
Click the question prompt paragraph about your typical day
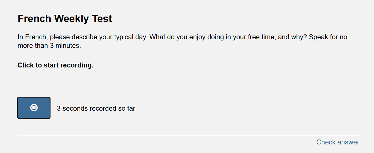click(182, 42)
